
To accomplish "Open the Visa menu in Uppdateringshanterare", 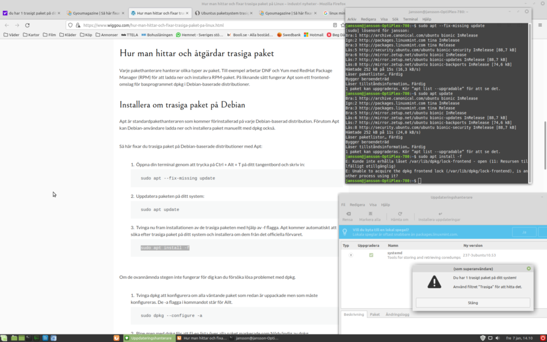I will [373, 205].
